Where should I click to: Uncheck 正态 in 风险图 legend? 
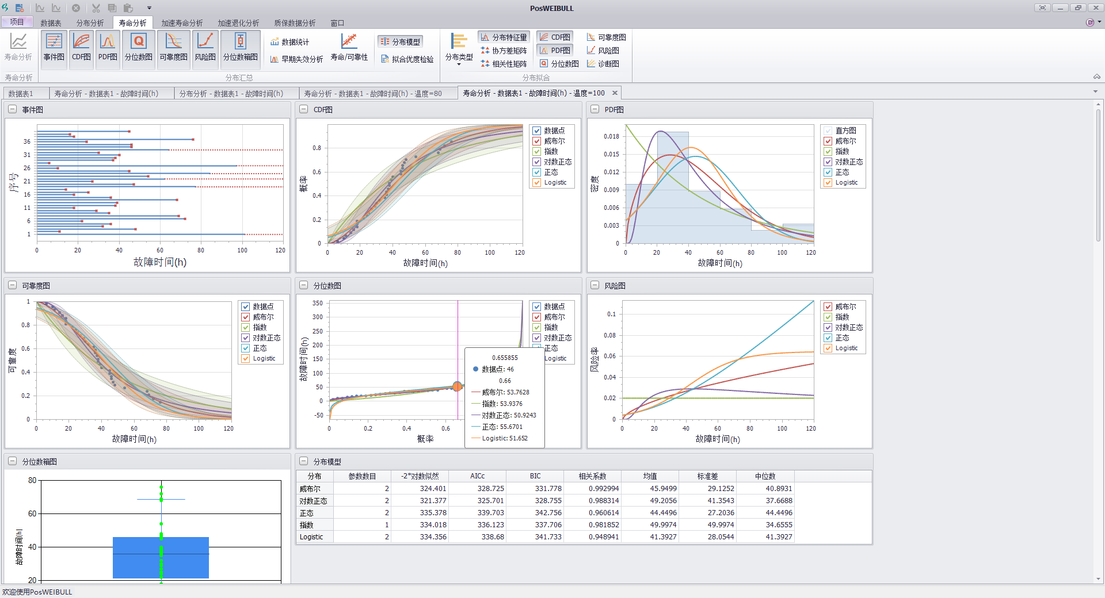click(x=828, y=338)
